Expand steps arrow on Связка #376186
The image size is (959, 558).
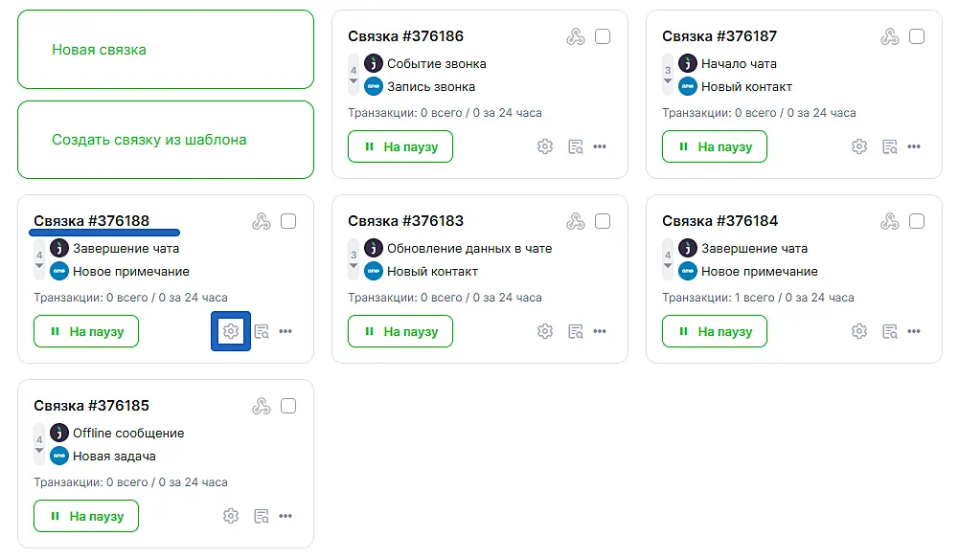pos(354,81)
